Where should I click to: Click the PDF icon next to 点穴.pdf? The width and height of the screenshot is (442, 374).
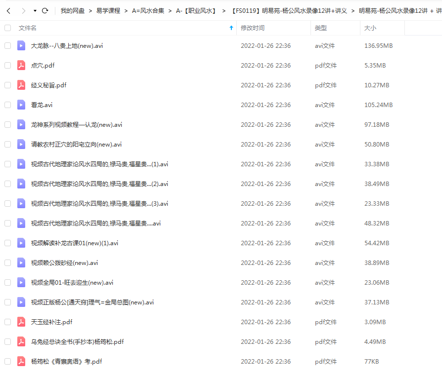click(x=20, y=65)
